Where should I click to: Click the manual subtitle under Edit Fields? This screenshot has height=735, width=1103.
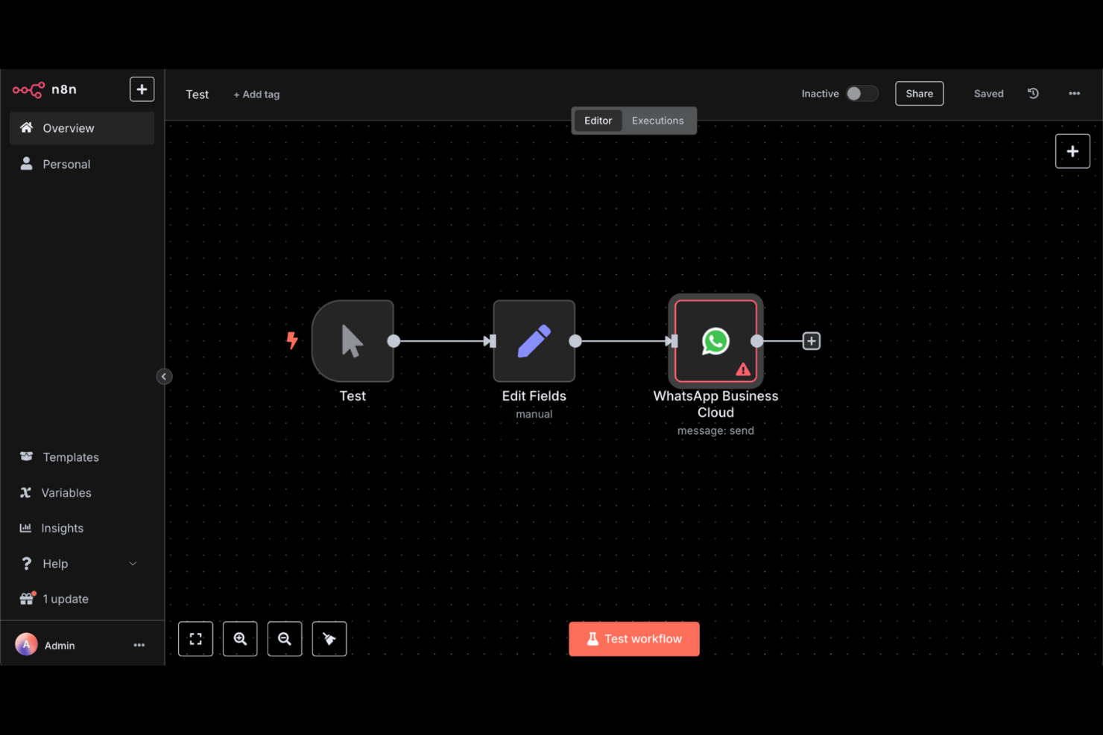[x=534, y=414]
